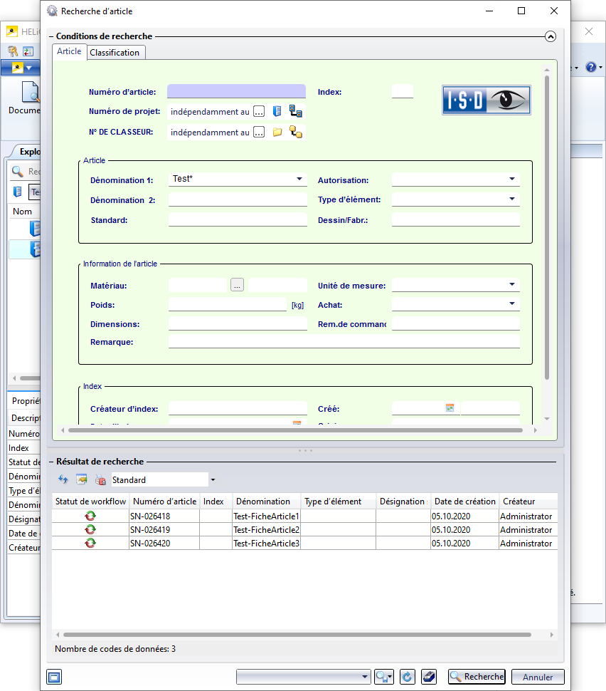Open the Standard result list dropdown

pyautogui.click(x=213, y=480)
